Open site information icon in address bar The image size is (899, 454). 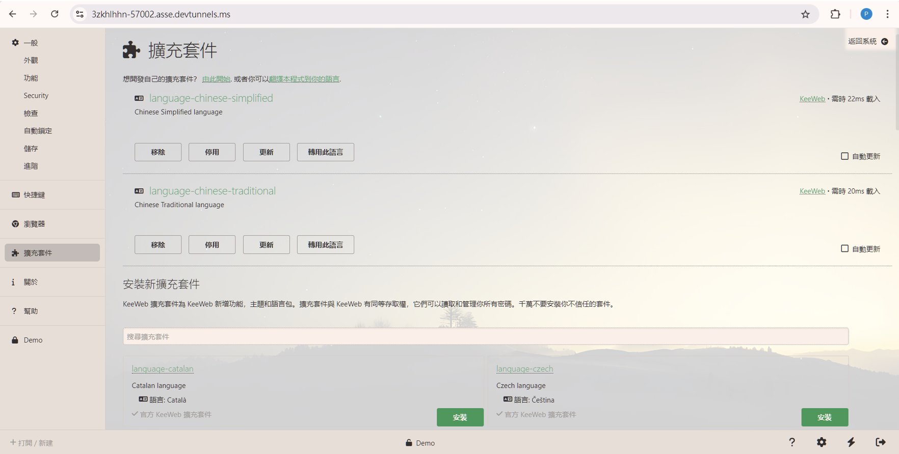[80, 14]
